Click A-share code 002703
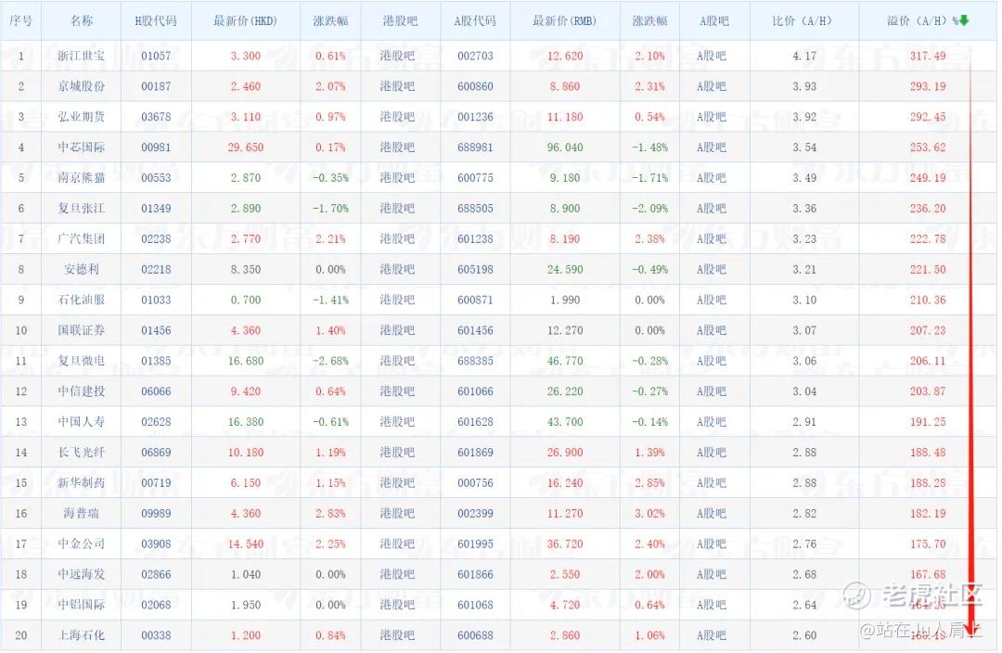 pos(475,56)
